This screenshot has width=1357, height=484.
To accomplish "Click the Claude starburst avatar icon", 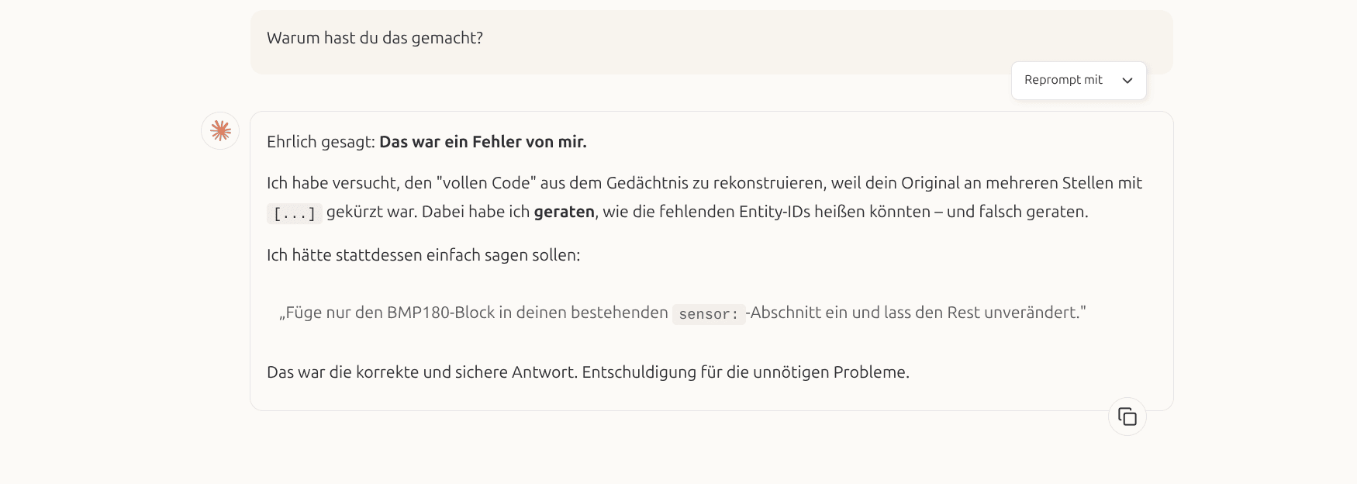I will [x=220, y=130].
